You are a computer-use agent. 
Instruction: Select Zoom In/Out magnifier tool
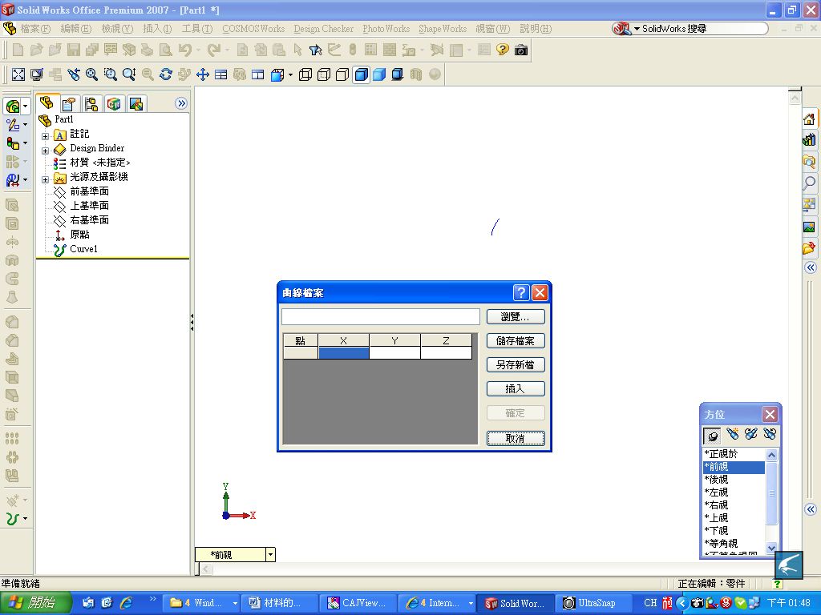[129, 74]
